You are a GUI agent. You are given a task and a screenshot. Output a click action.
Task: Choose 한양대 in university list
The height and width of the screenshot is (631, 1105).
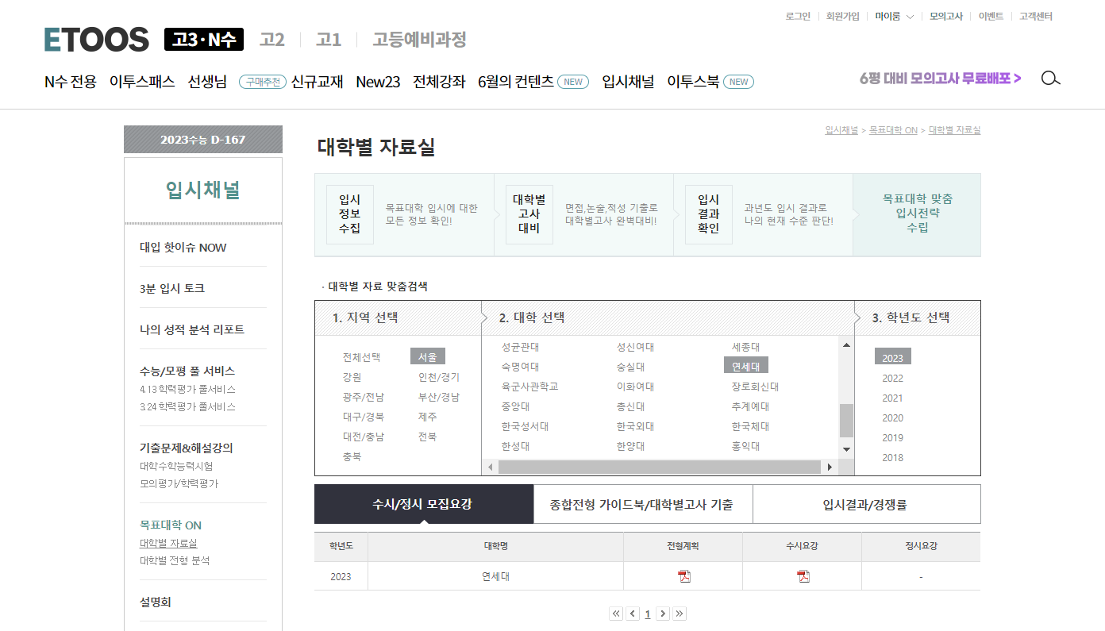point(630,446)
